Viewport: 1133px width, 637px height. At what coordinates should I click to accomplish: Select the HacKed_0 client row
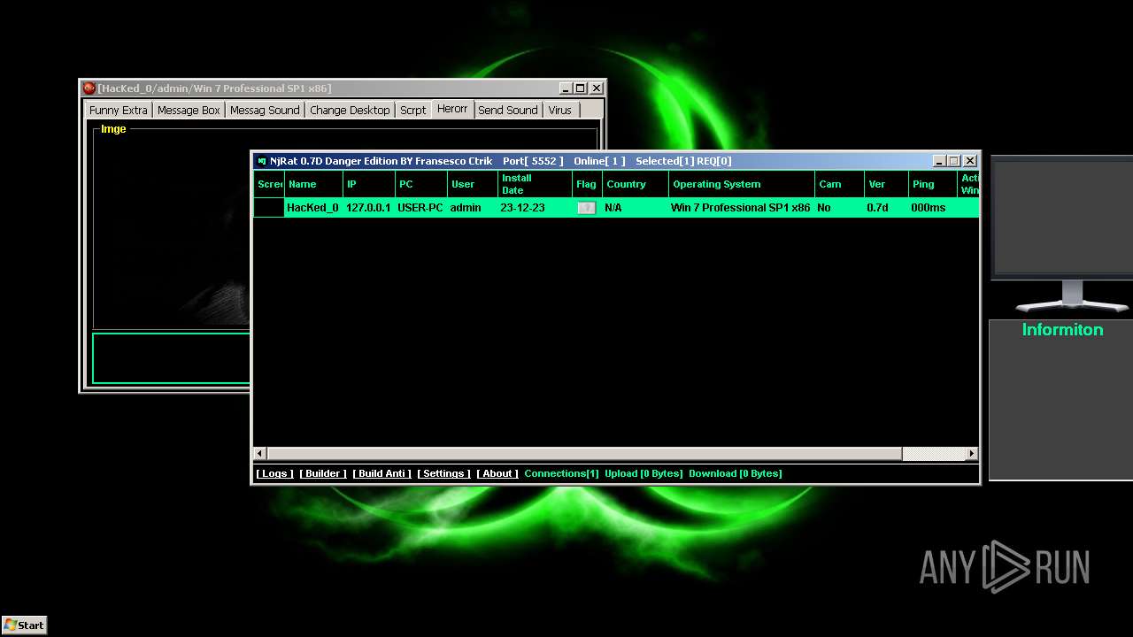[616, 208]
